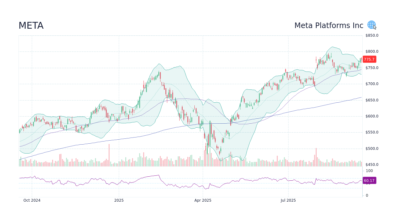
Task: Click the $600.0 price axis label
Action: (372, 116)
